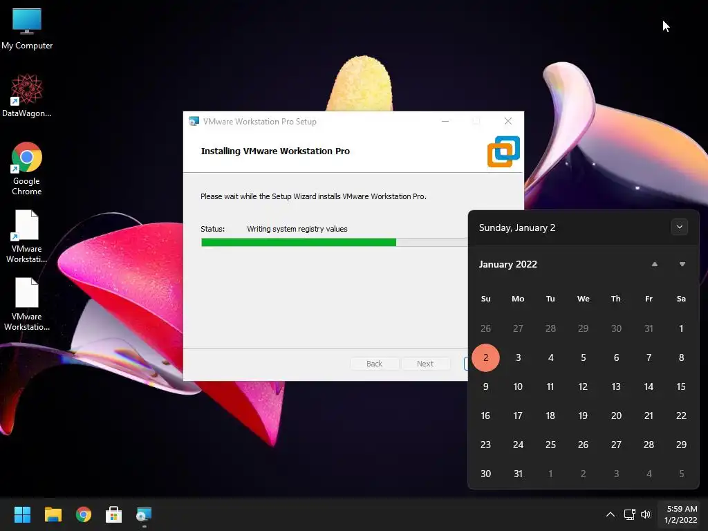Open volume control in the system tray
Screen dimensions: 708x531
click(646, 514)
